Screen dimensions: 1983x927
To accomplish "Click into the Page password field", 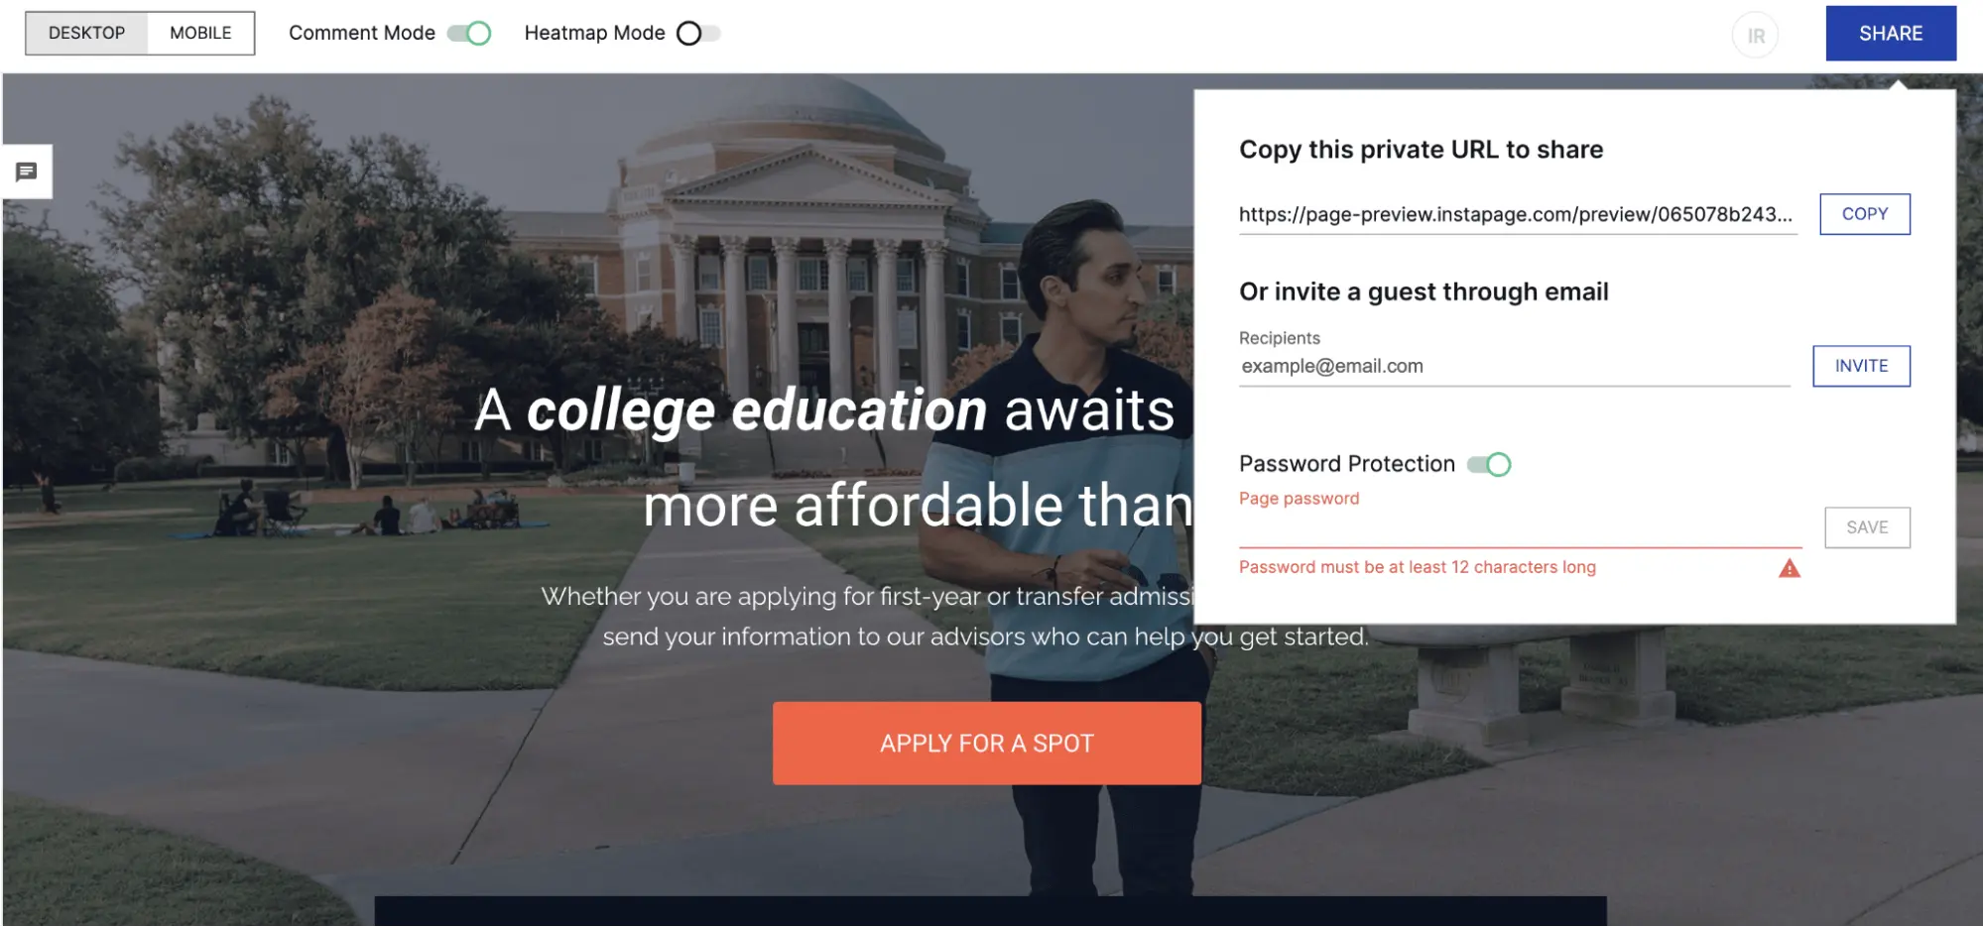I will pyautogui.click(x=1520, y=528).
